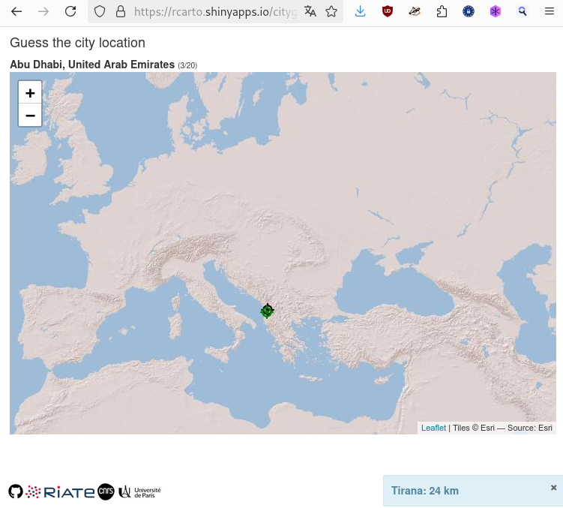Open the uBlock Origin extension
This screenshot has width=563, height=508.
click(x=388, y=12)
